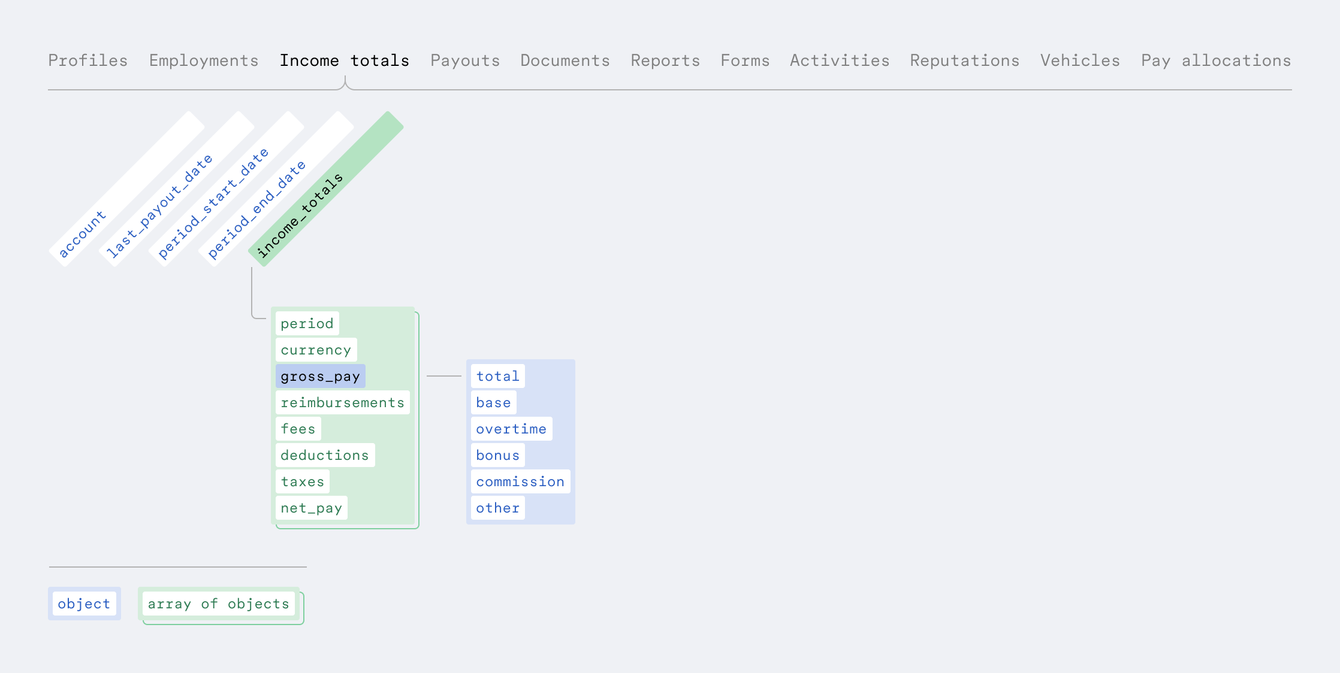
Task: Click the deductions property
Action: point(325,455)
